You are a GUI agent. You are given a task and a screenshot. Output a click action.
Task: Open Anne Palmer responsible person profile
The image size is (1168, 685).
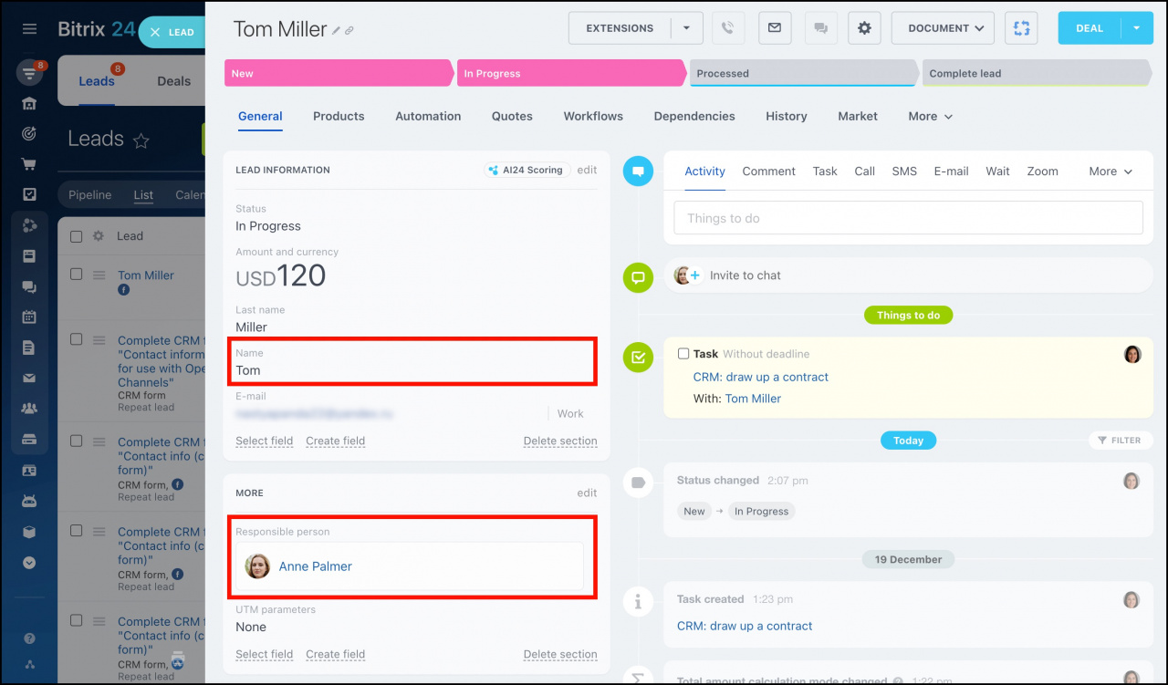click(316, 566)
